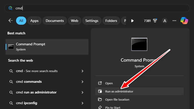
Task: Expand the 'cmd ipconfig' suggestion chevron
Action: [x=82, y=103]
